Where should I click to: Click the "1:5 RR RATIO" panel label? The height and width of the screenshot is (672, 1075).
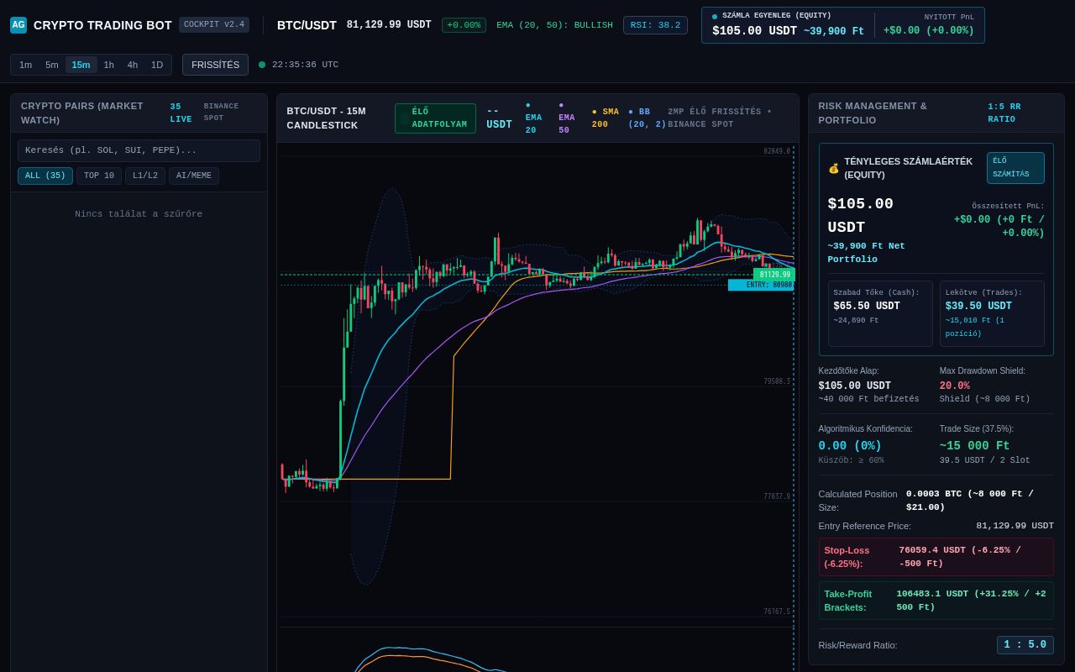click(1004, 113)
